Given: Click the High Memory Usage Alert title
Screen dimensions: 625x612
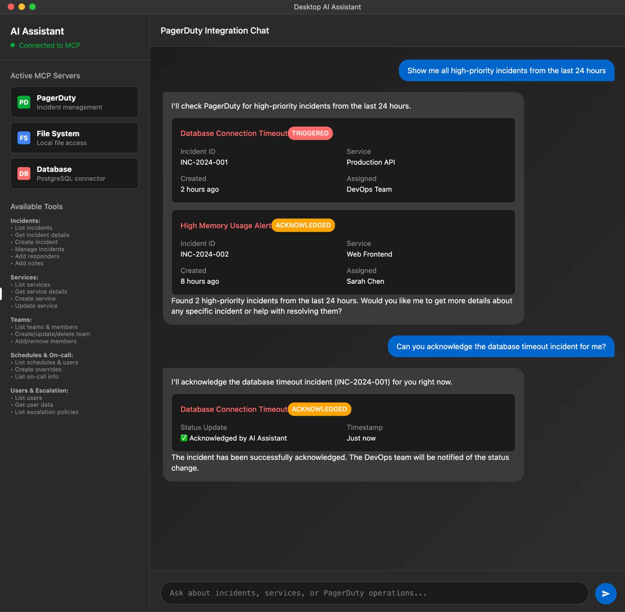Looking at the screenshot, I should pos(226,226).
